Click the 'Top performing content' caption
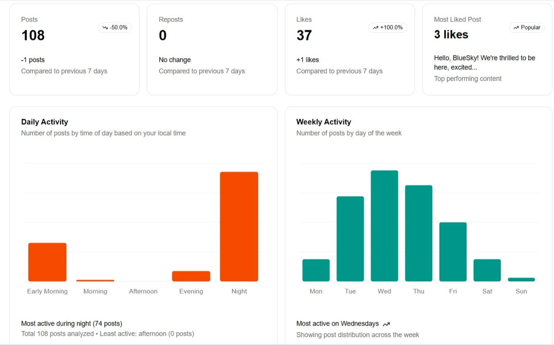 tap(468, 79)
